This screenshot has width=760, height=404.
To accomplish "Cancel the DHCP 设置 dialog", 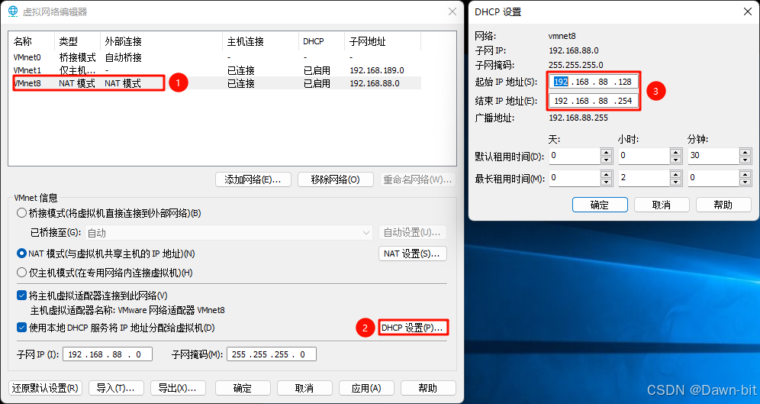I will coord(662,205).
